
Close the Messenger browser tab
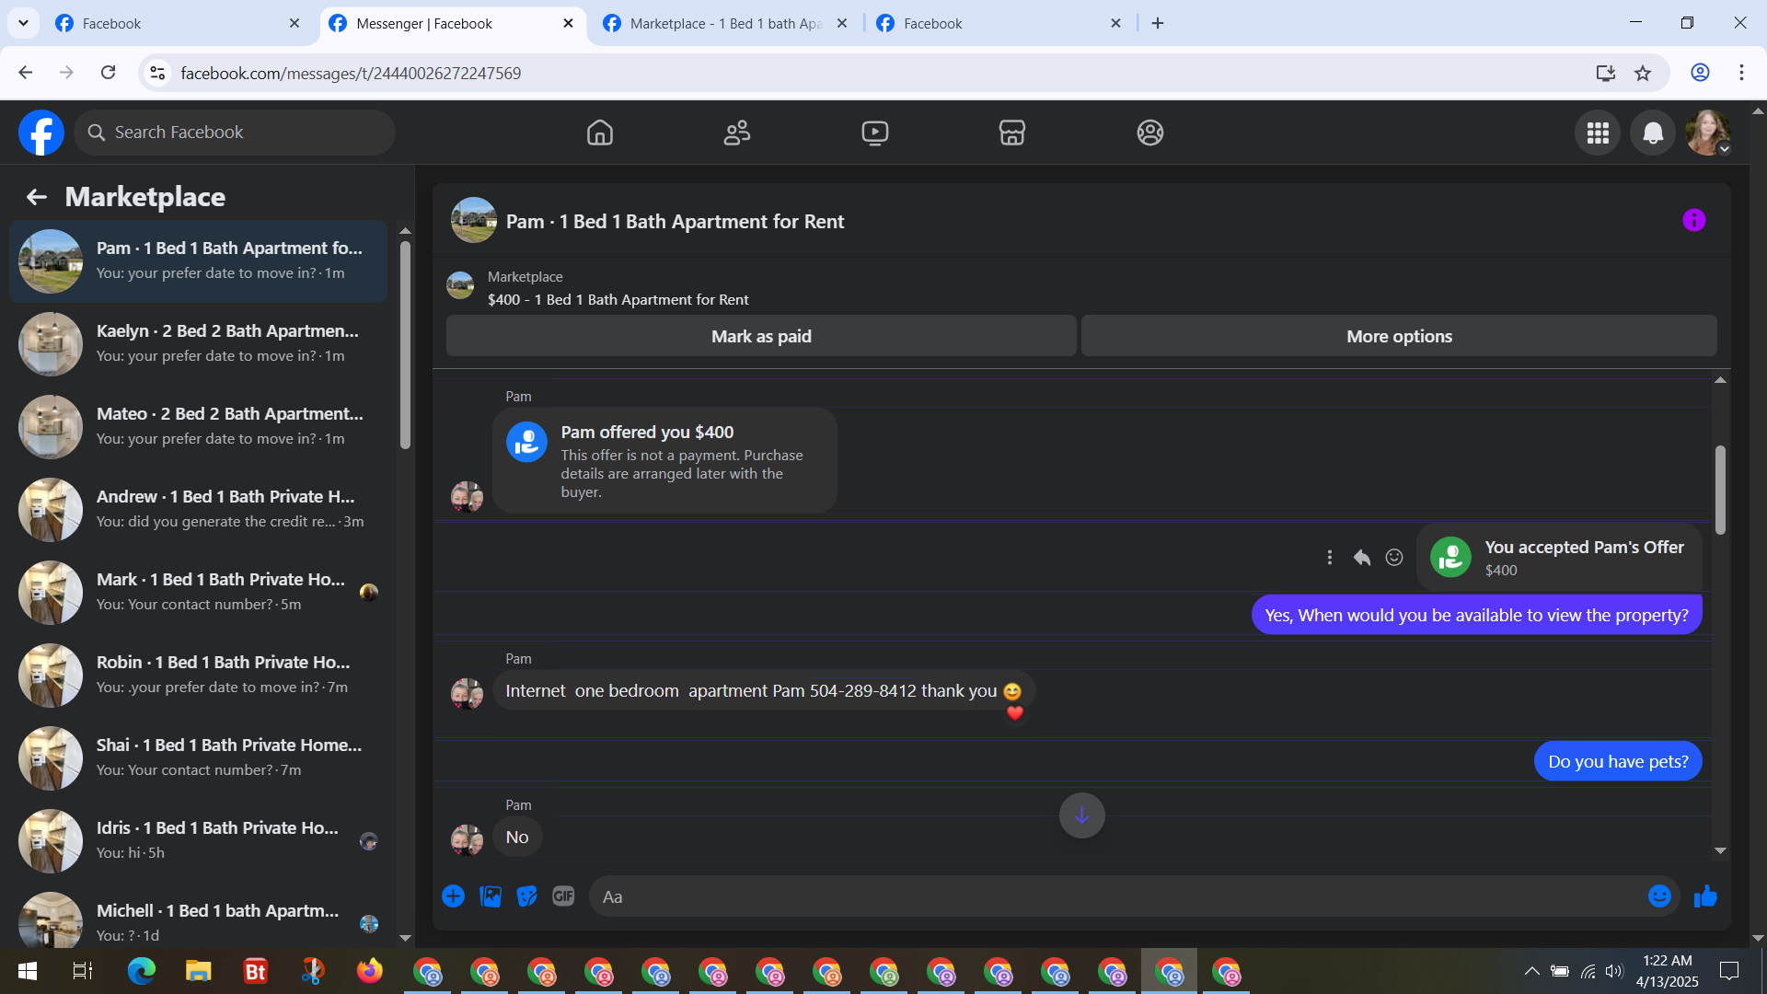click(x=568, y=23)
